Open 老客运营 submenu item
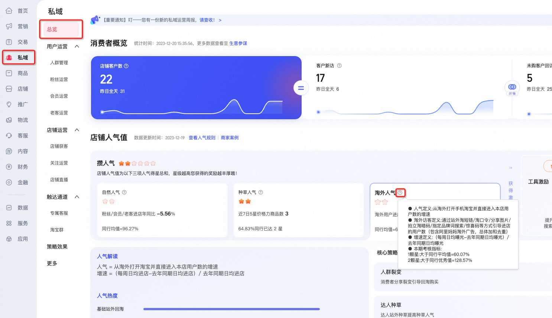Viewport: 552px width, 318px height. (x=59, y=113)
